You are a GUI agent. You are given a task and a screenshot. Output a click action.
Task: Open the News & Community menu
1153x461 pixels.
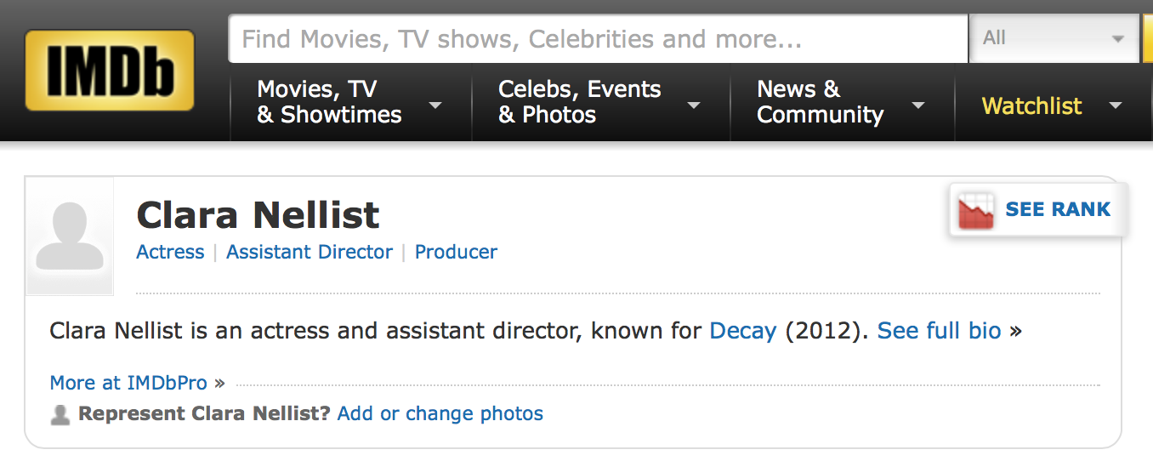pyautogui.click(x=820, y=102)
